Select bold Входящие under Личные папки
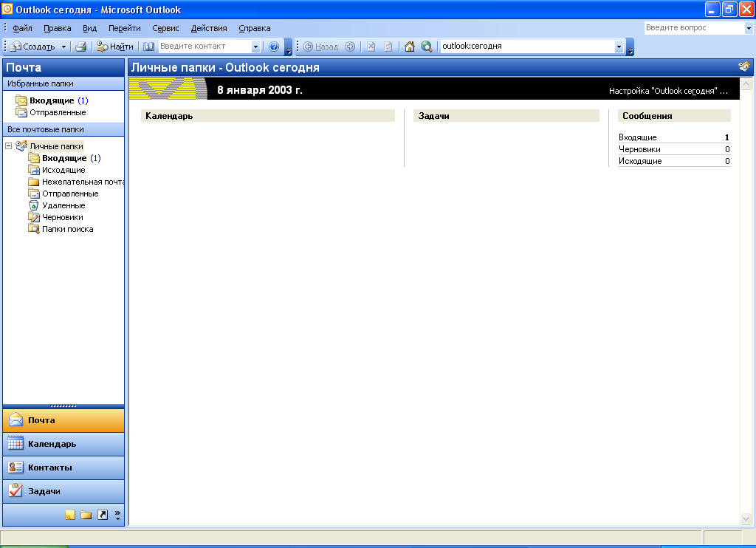 pos(64,158)
